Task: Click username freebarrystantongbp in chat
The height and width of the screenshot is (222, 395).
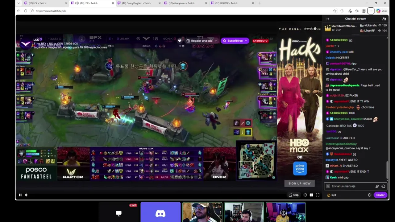Action: 340,107
